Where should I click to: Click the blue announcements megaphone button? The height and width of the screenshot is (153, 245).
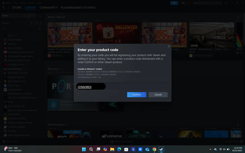coord(174,3)
